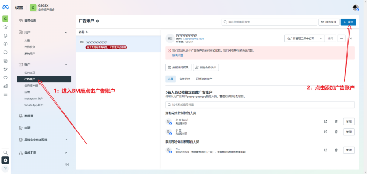
Task: Go to Home via house icon
Action: [x=5, y=27]
